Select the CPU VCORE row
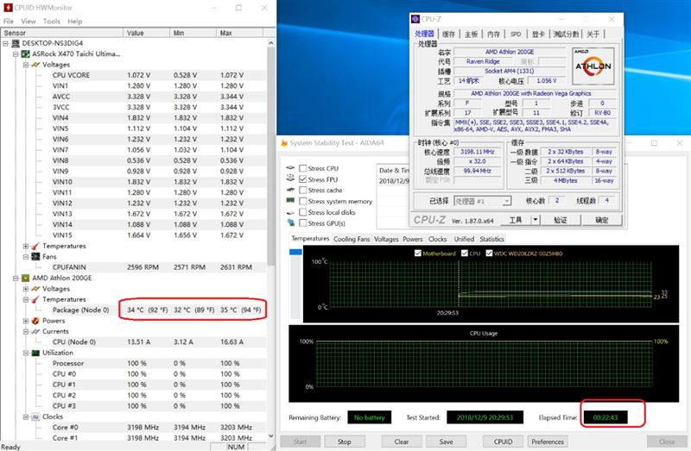Screen dimensions: 691x451 coord(134,75)
